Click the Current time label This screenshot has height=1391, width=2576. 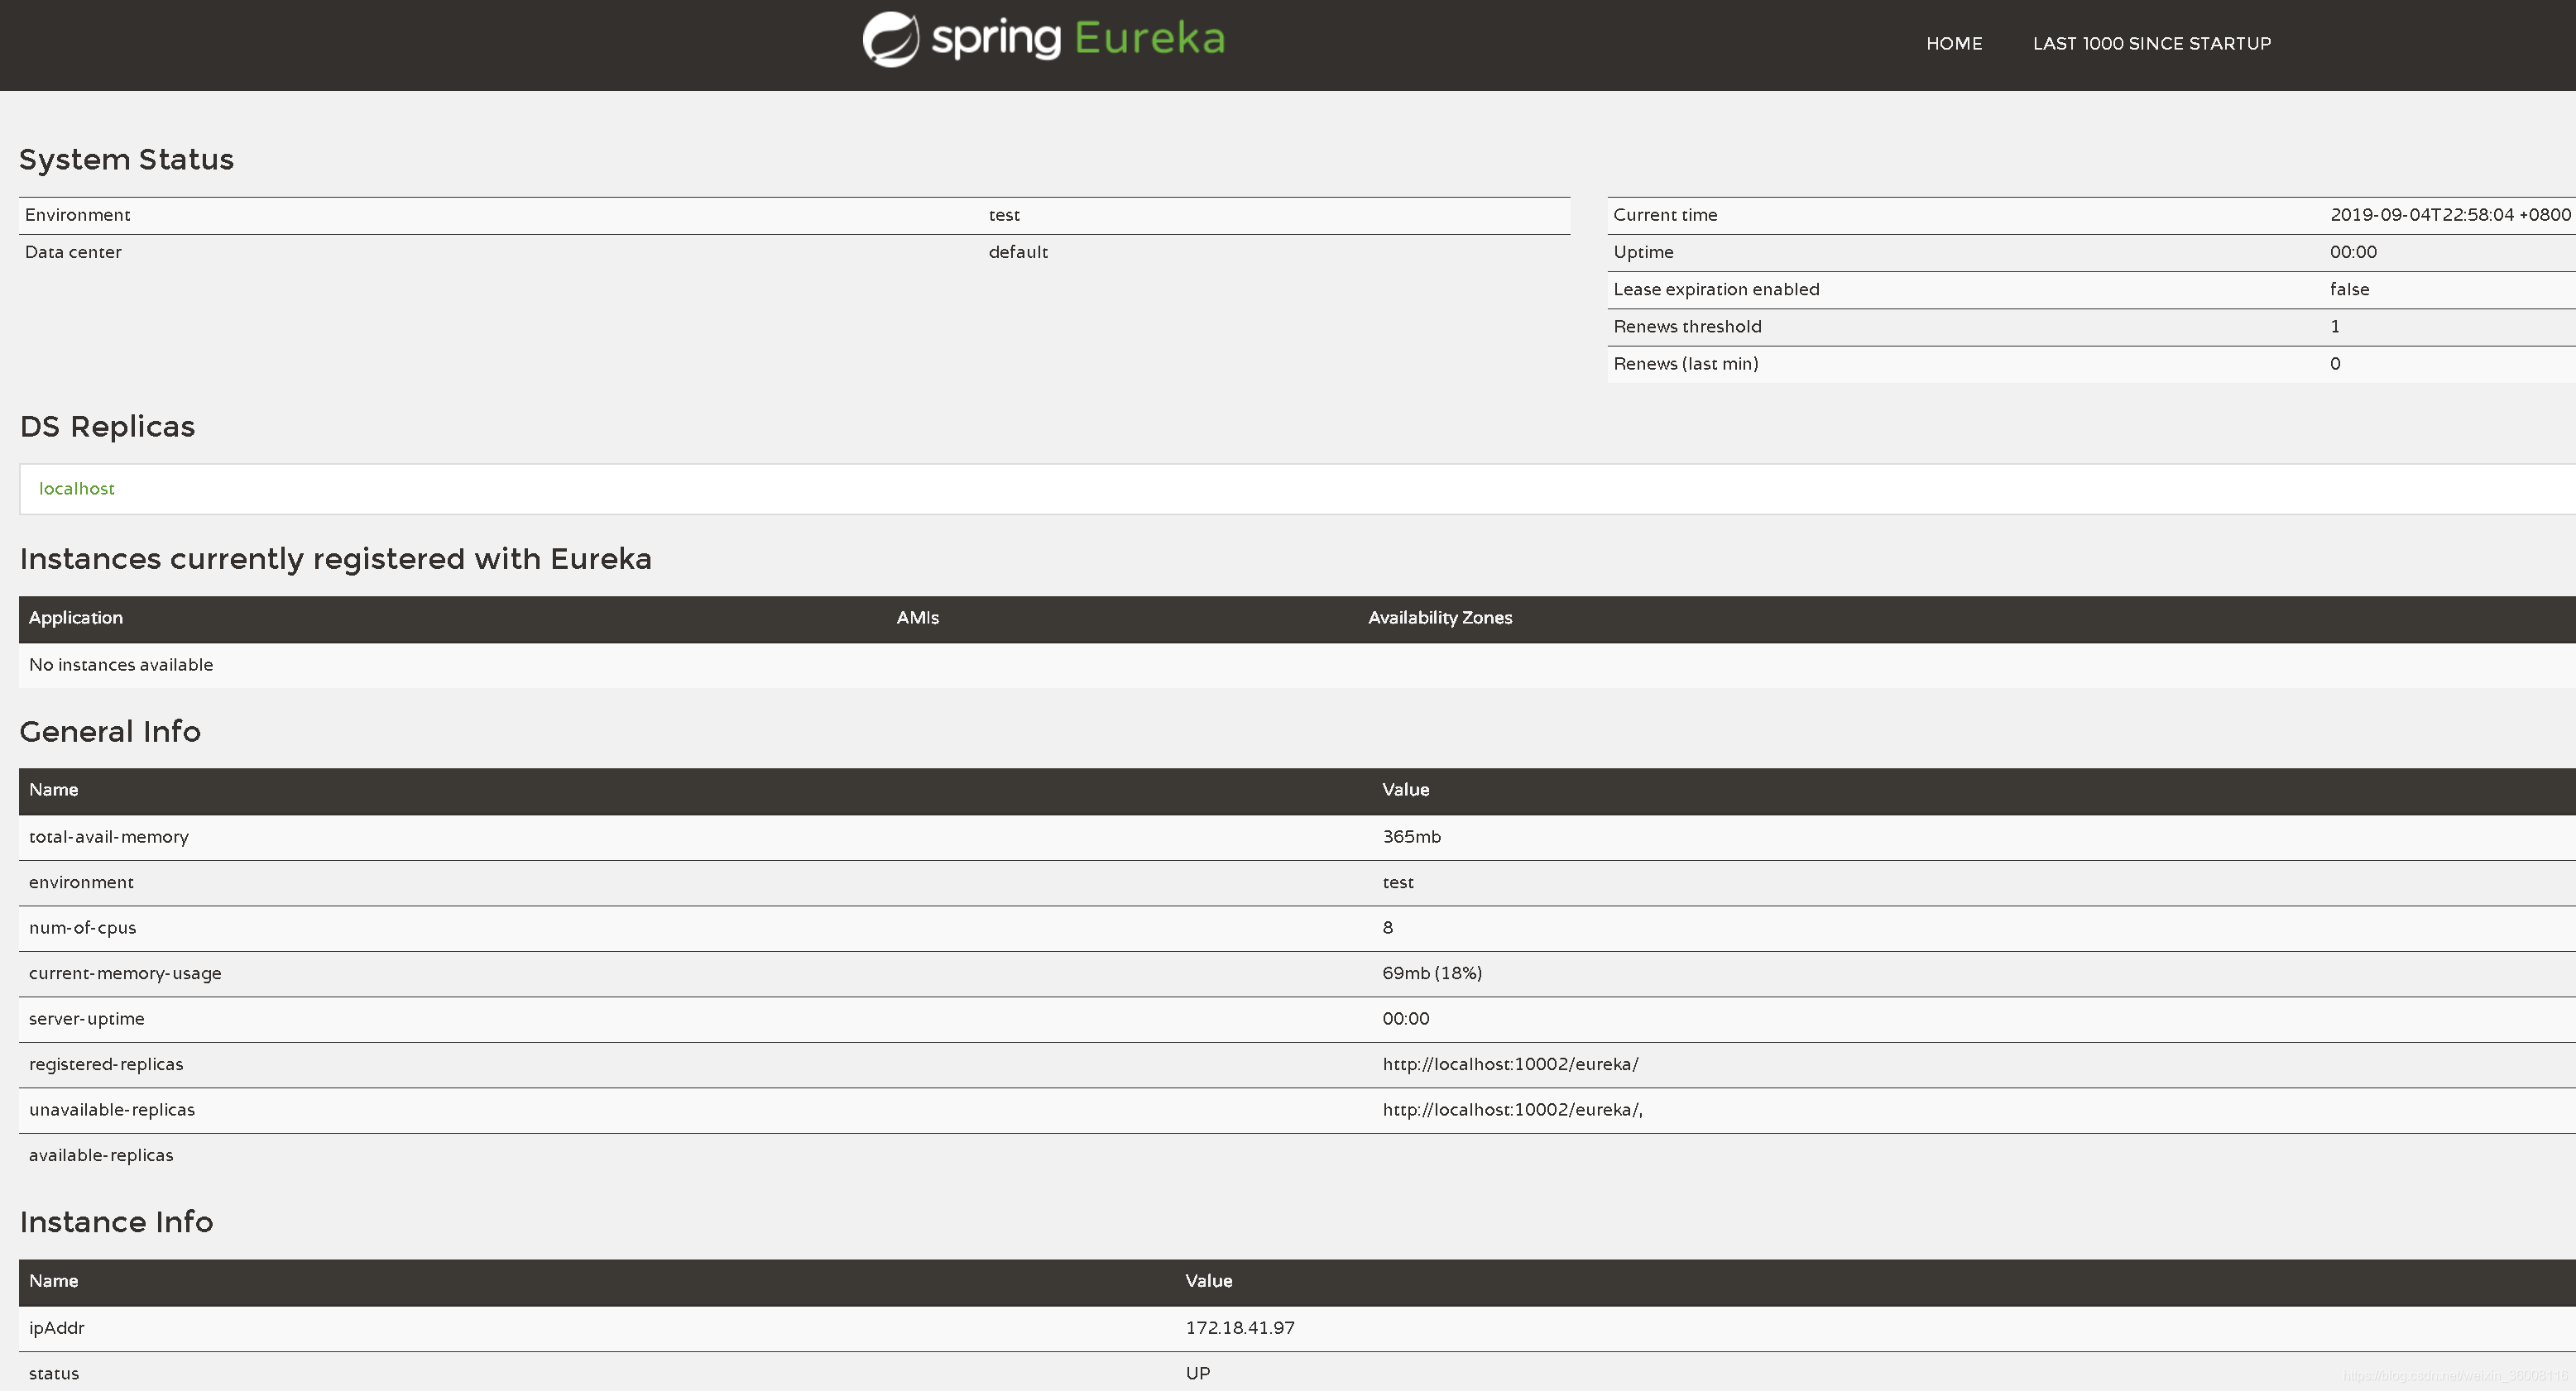pos(1665,215)
